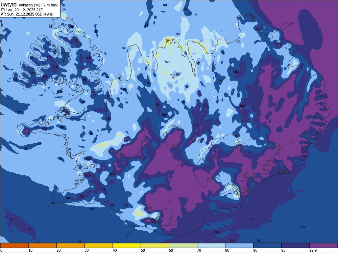
Task: Click the legend tick label '20'
Action: pyautogui.click(x=58, y=250)
